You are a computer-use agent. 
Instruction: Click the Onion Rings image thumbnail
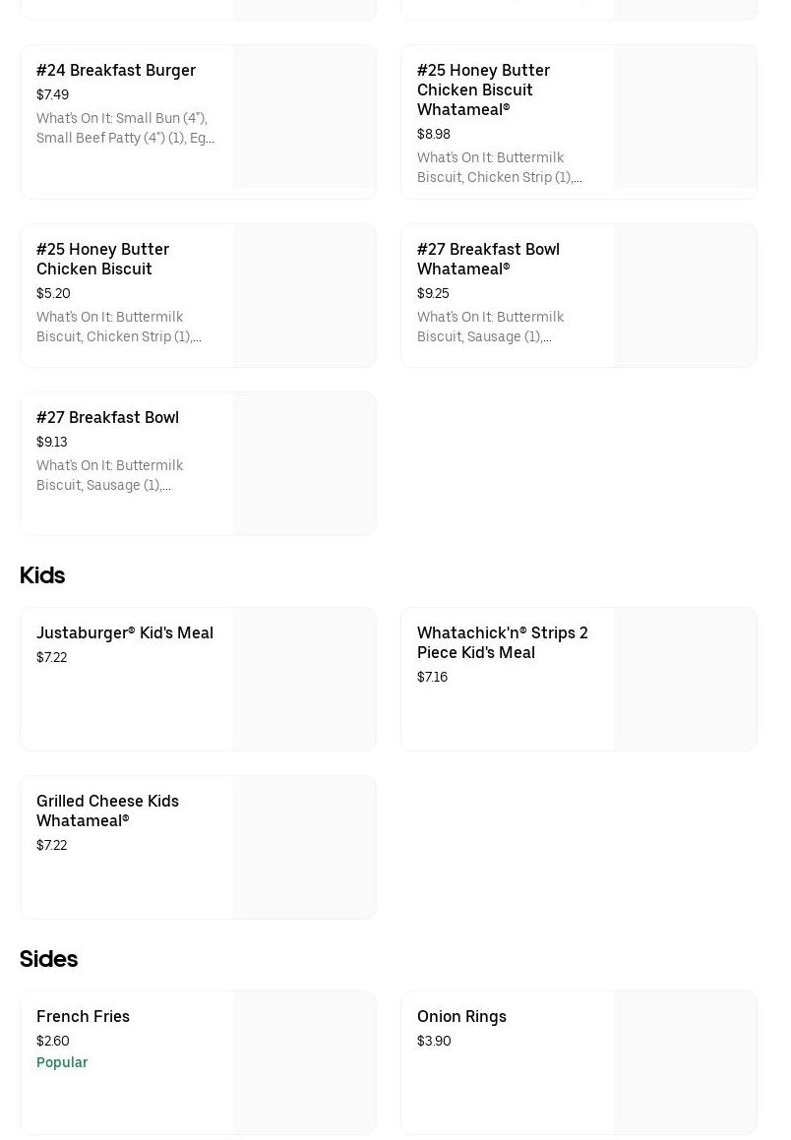[685, 1062]
